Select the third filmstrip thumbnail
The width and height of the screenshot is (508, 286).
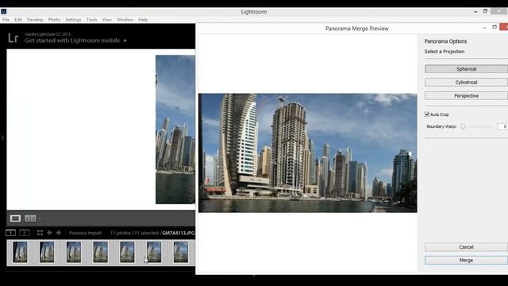(74, 252)
